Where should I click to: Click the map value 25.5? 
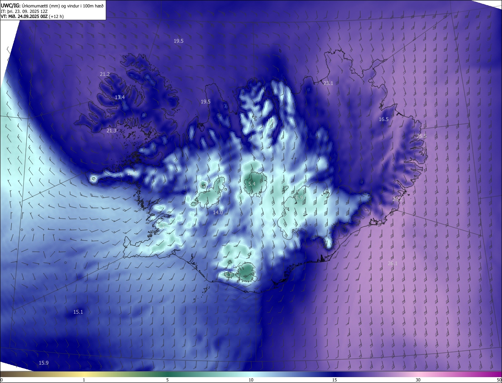(x=422, y=136)
